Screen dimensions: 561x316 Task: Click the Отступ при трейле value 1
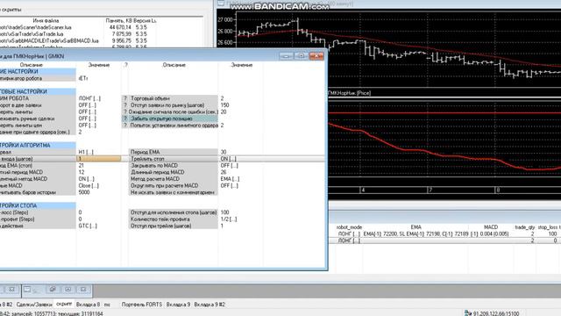tap(222, 226)
